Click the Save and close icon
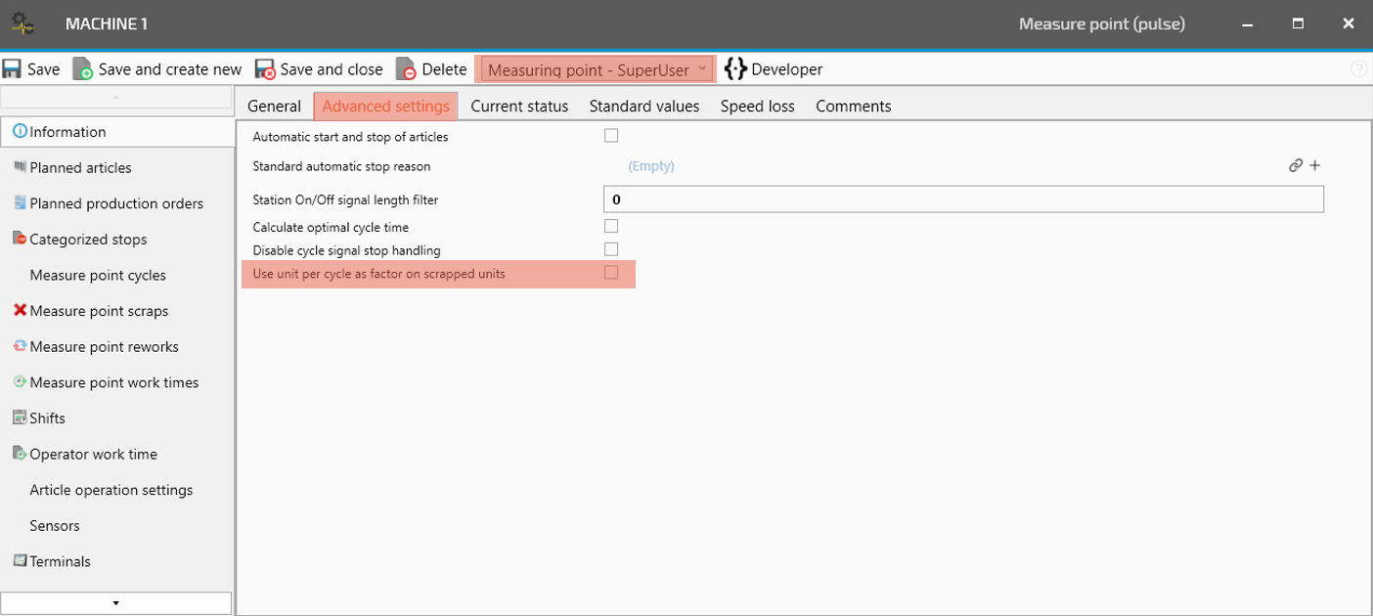The height and width of the screenshot is (616, 1373). click(265, 69)
